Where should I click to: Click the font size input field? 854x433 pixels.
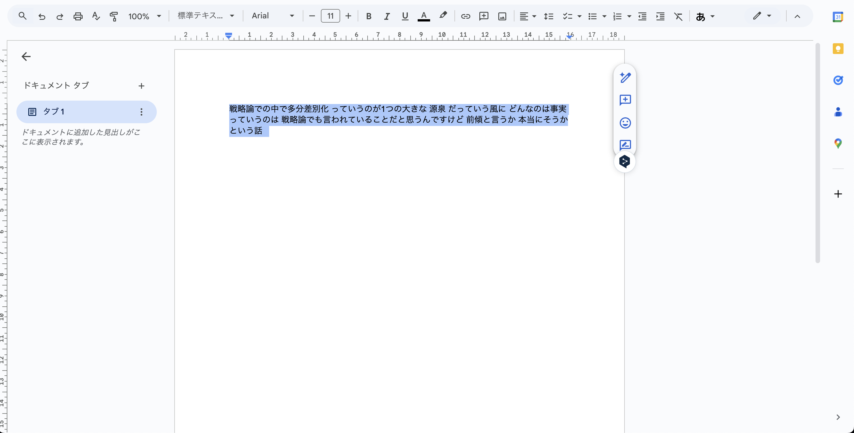pyautogui.click(x=330, y=16)
